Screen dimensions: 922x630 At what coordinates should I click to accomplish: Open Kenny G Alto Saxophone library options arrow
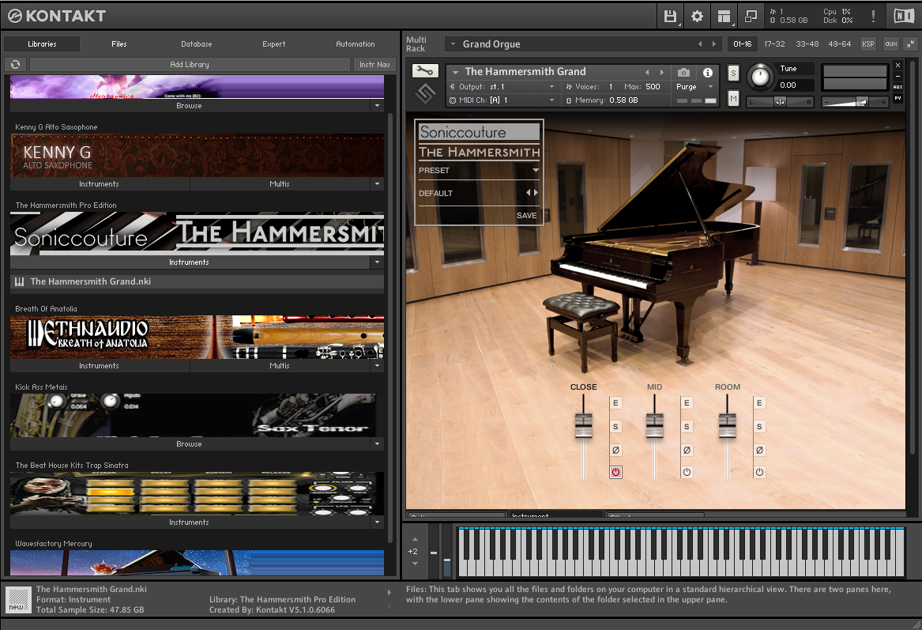pyautogui.click(x=378, y=183)
